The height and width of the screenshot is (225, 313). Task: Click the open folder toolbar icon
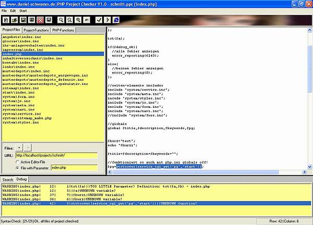pos(15,20)
